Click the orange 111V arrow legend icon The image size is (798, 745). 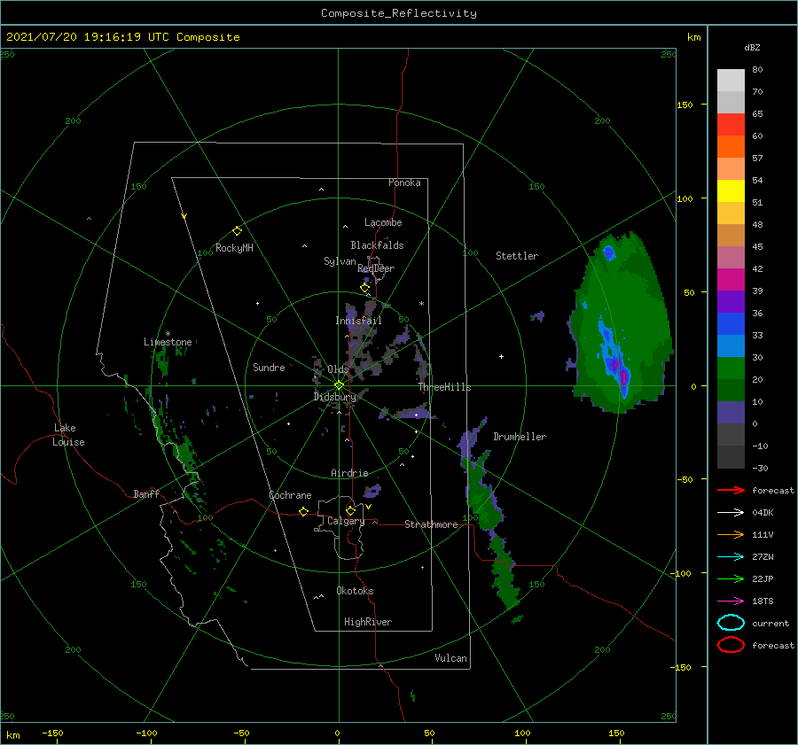(x=731, y=534)
